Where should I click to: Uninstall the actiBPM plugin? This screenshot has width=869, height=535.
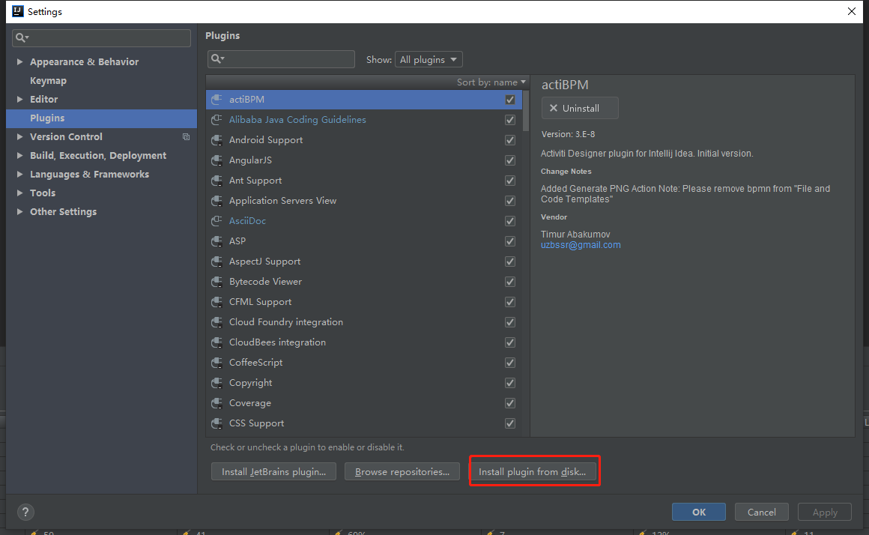(x=580, y=108)
